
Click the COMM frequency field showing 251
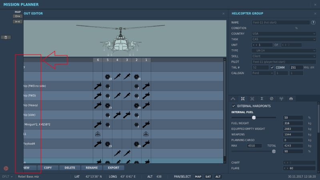[x=296, y=67]
